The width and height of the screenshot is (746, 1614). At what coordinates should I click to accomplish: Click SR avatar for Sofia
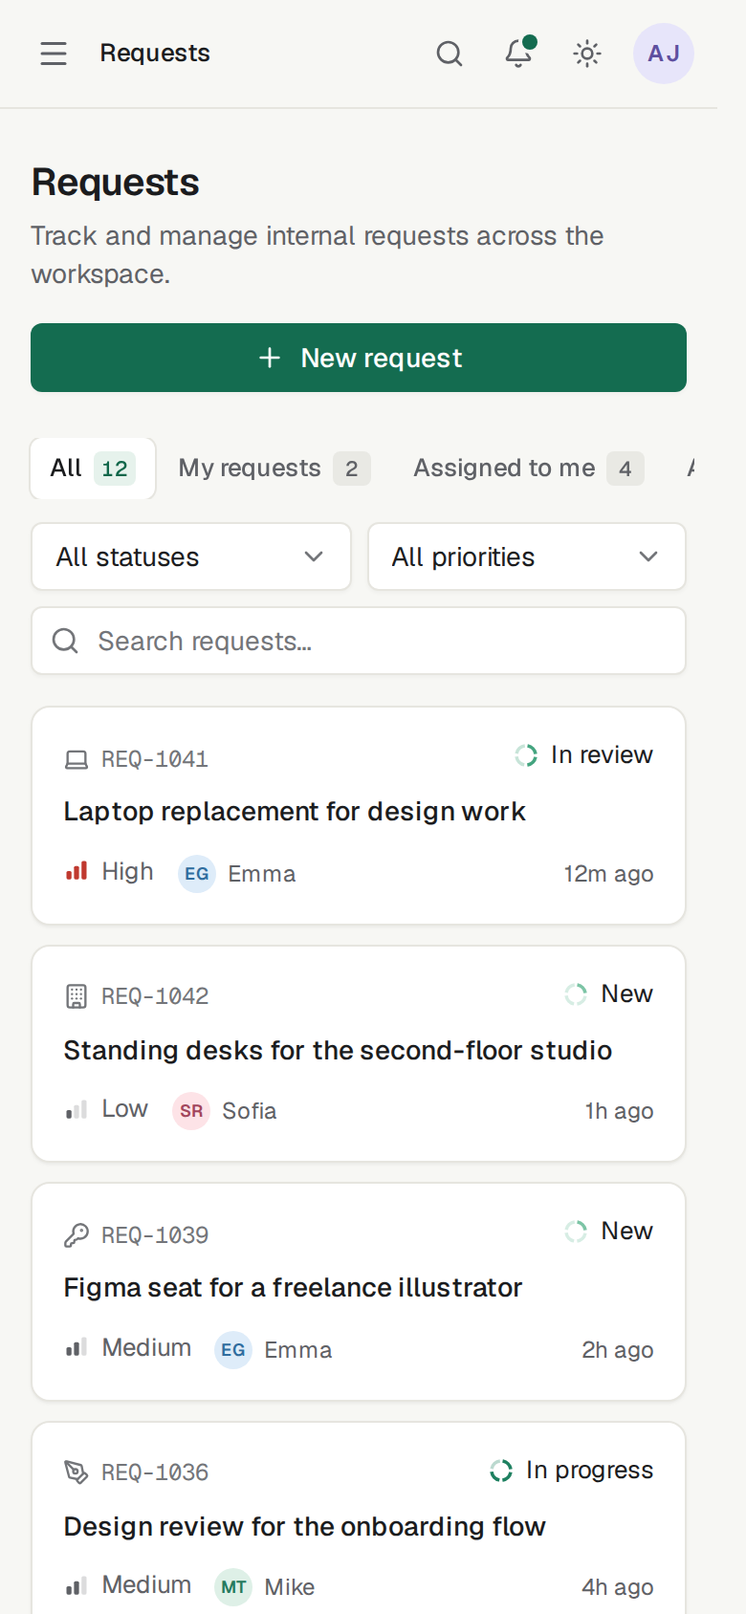[191, 1111]
